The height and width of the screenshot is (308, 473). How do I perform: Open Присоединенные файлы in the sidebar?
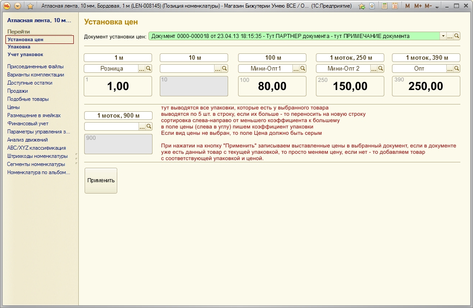coord(35,66)
